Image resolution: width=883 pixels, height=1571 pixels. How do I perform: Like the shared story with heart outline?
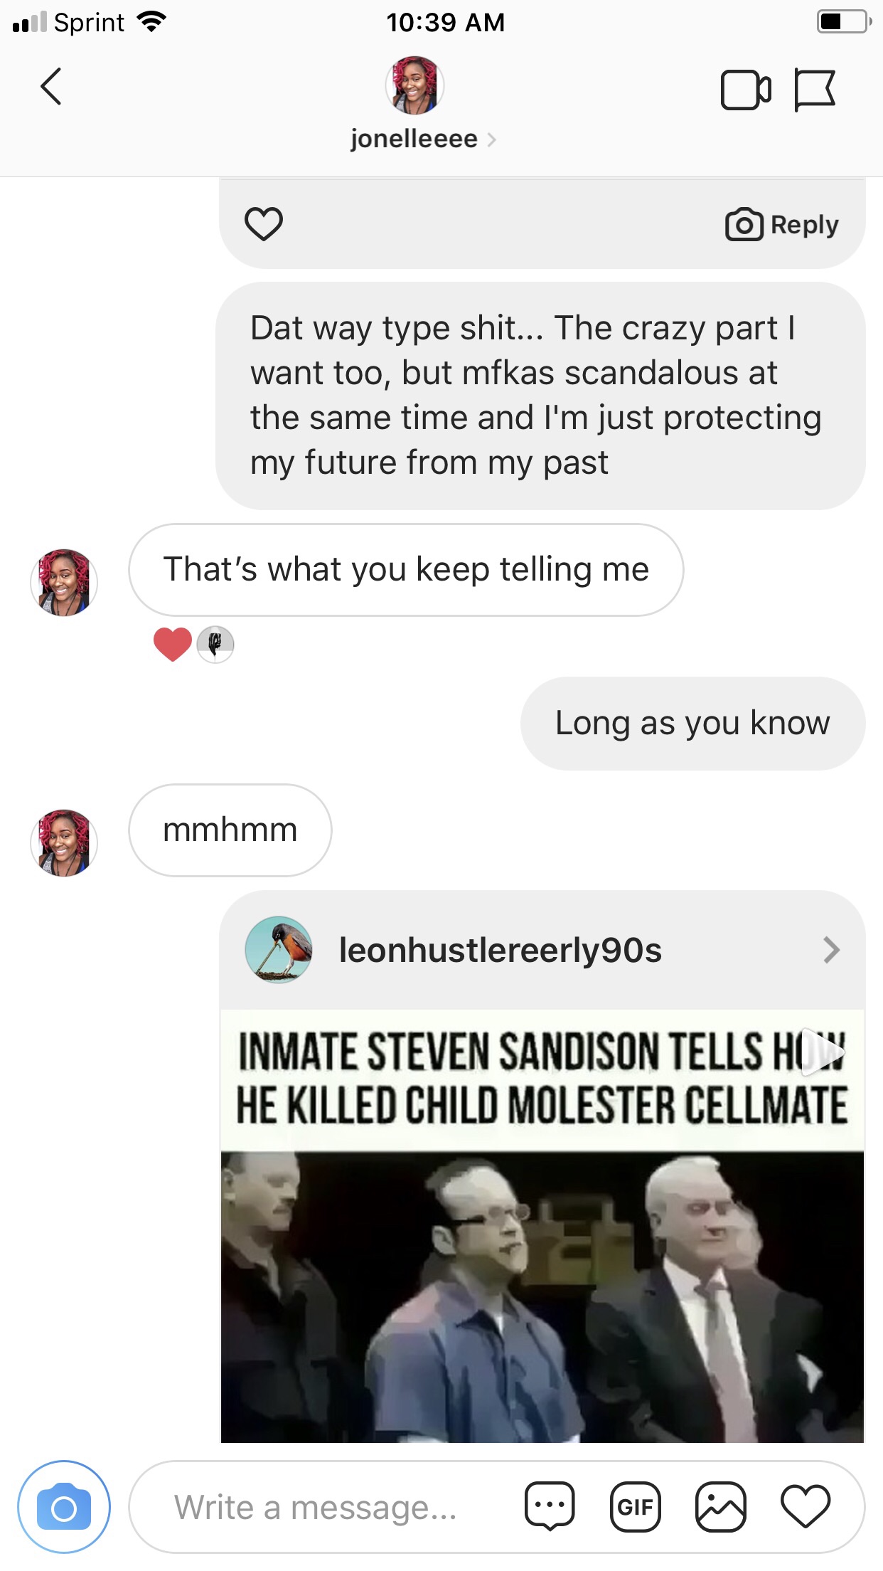point(264,224)
